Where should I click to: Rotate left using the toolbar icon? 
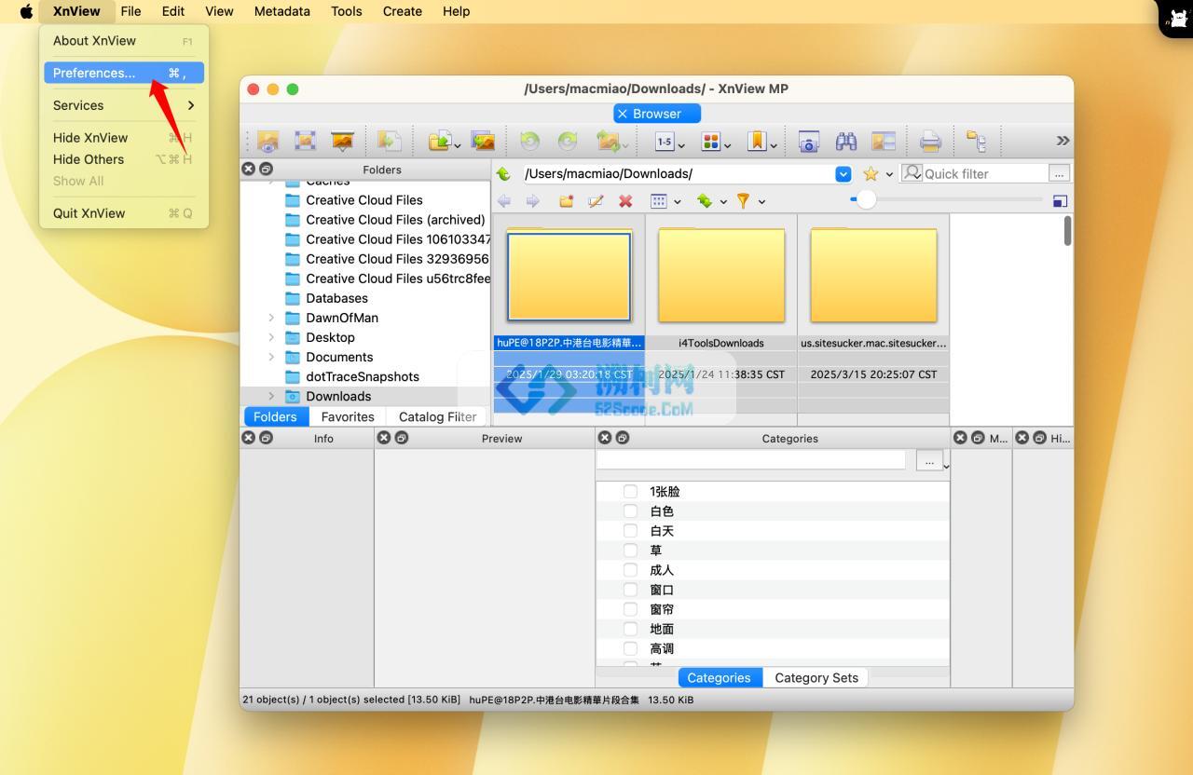click(529, 141)
